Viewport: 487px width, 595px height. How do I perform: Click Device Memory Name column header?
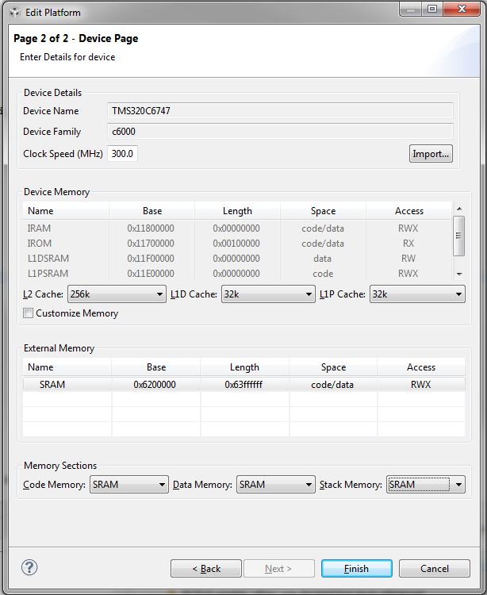(66, 210)
